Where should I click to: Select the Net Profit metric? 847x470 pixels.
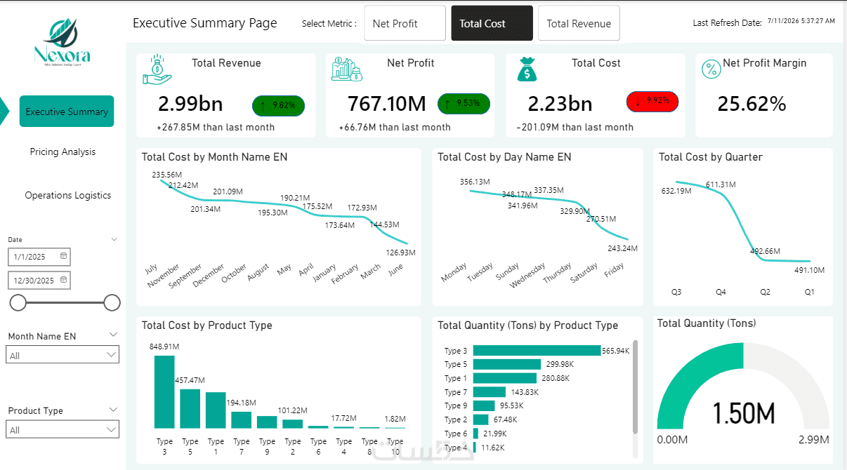tap(405, 23)
